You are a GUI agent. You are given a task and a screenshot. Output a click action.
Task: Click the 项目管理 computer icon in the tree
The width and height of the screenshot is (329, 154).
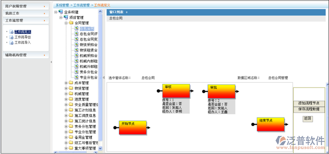coord(65,17)
